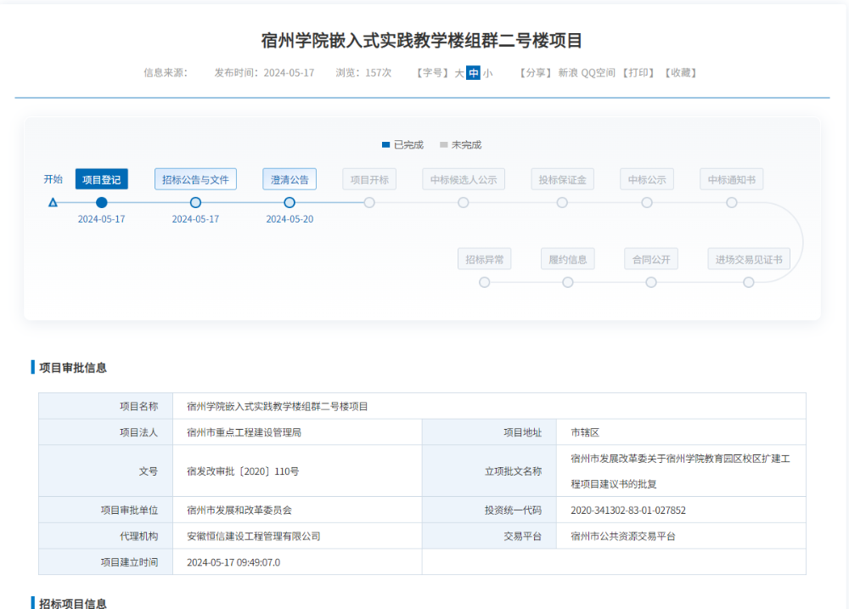Image resolution: width=849 pixels, height=609 pixels.
Task: Click the 项目审批单位 value 宿州市发展和改革委员会
Action: [x=239, y=510]
